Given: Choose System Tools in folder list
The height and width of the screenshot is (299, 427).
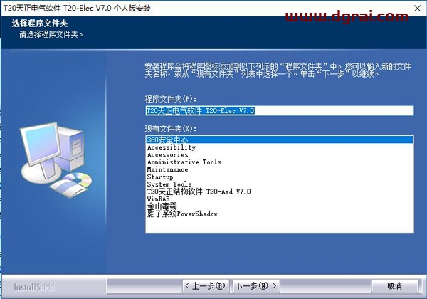Looking at the screenshot, I should [x=169, y=184].
